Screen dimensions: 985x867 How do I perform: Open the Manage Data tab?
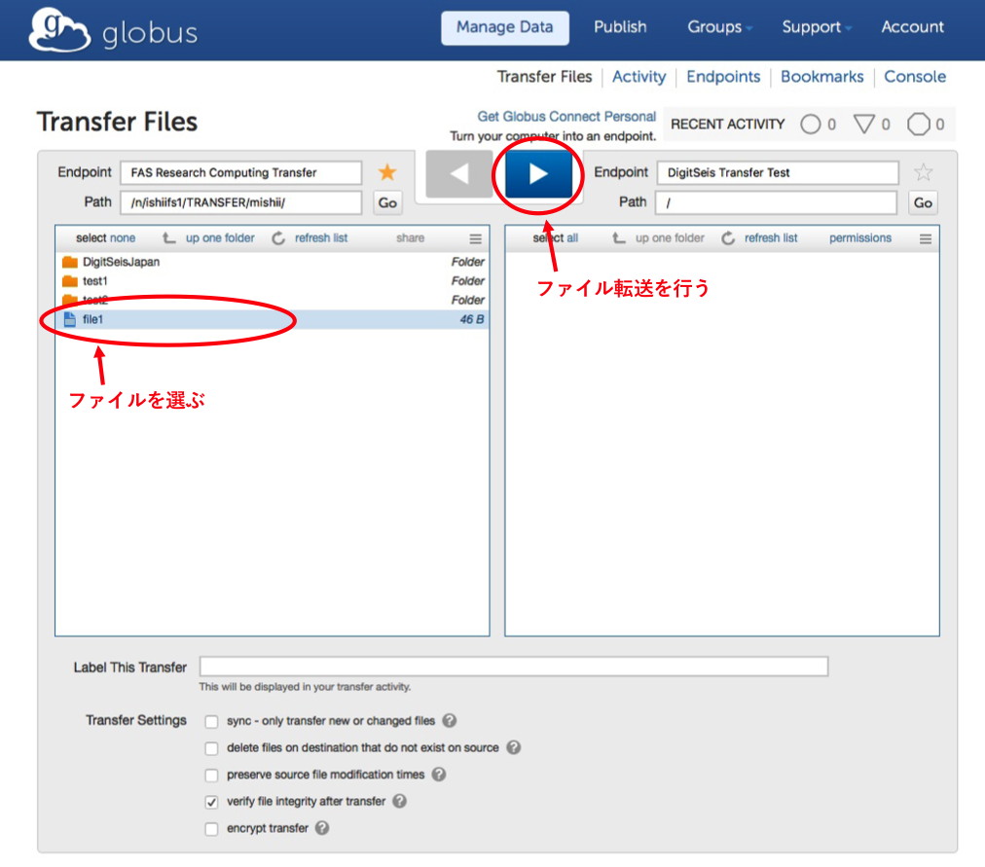[x=504, y=27]
